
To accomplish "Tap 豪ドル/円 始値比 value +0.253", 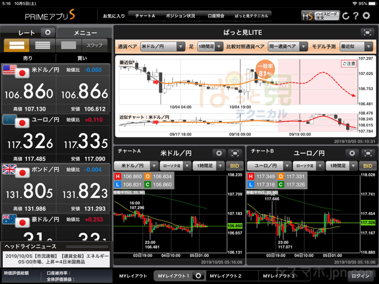I will coord(94,219).
